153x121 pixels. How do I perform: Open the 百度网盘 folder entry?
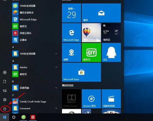coord(35,88)
